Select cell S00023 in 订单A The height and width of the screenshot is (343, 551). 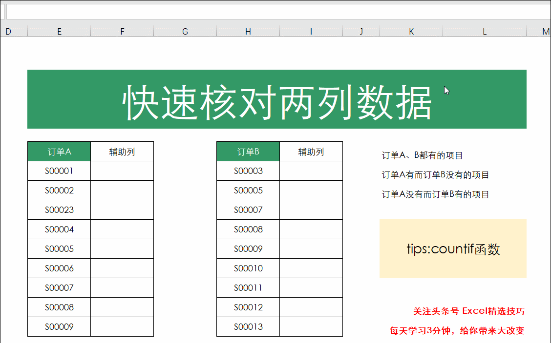[59, 210]
